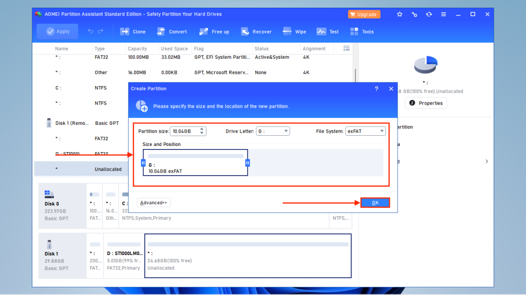Open Advanced options in the dialog
Viewport: 526px width, 295px height.
click(x=154, y=202)
